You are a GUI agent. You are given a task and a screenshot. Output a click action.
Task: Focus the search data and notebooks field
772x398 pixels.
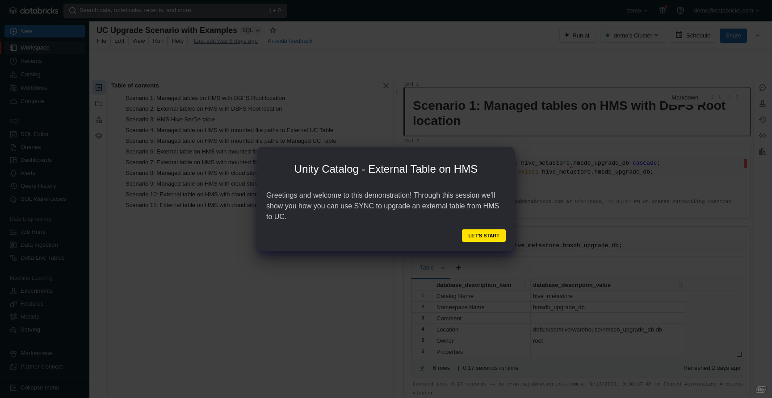coord(175,10)
